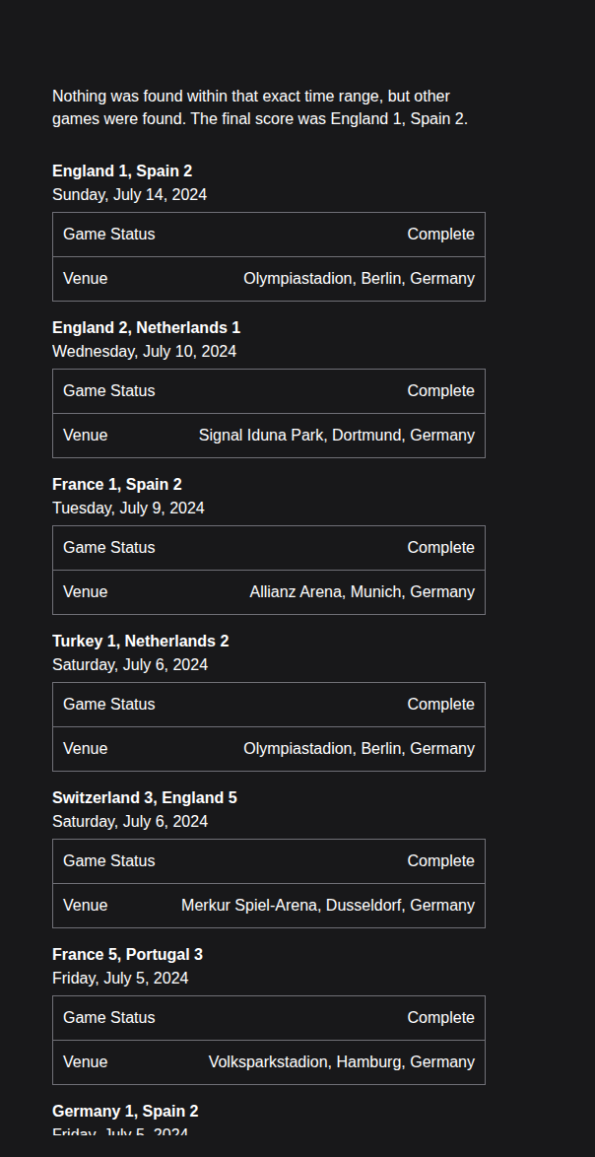Select the Sunday, July 14, 2024 date
This screenshot has width=595, height=1157.
pyautogui.click(x=129, y=194)
